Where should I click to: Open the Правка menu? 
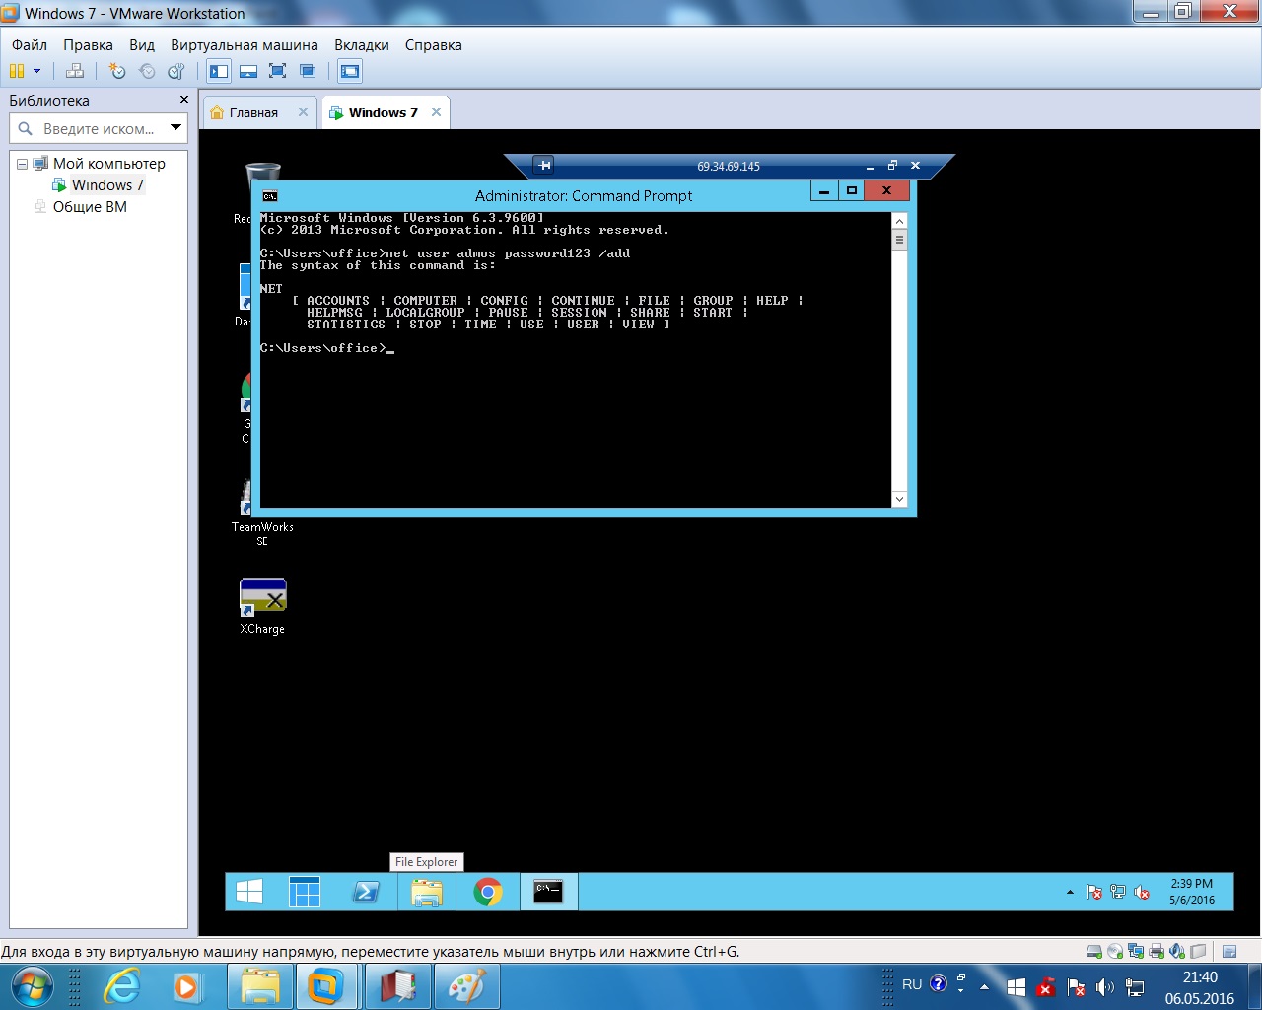88,45
